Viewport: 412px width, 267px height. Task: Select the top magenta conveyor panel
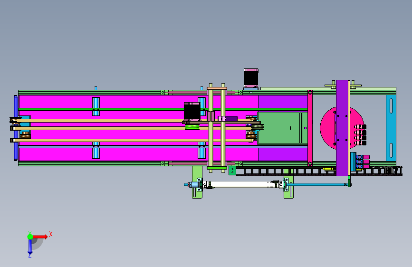coord(138,102)
